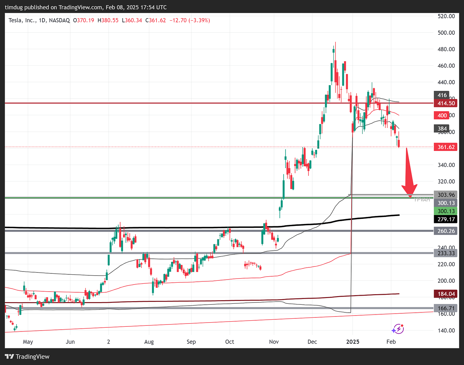Select the 166.71 price label
Image resolution: width=464 pixels, height=365 pixels.
(446, 308)
